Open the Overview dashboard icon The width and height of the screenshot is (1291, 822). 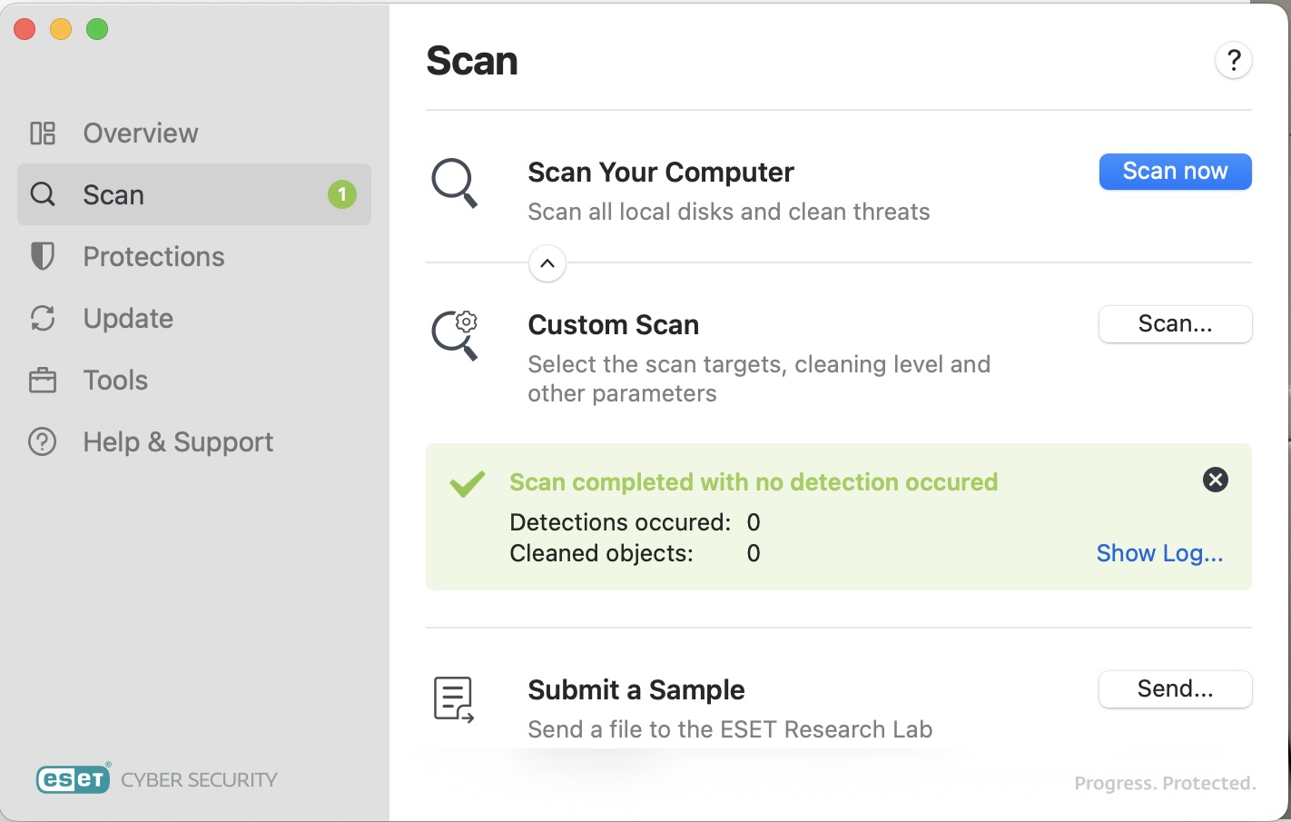(42, 133)
